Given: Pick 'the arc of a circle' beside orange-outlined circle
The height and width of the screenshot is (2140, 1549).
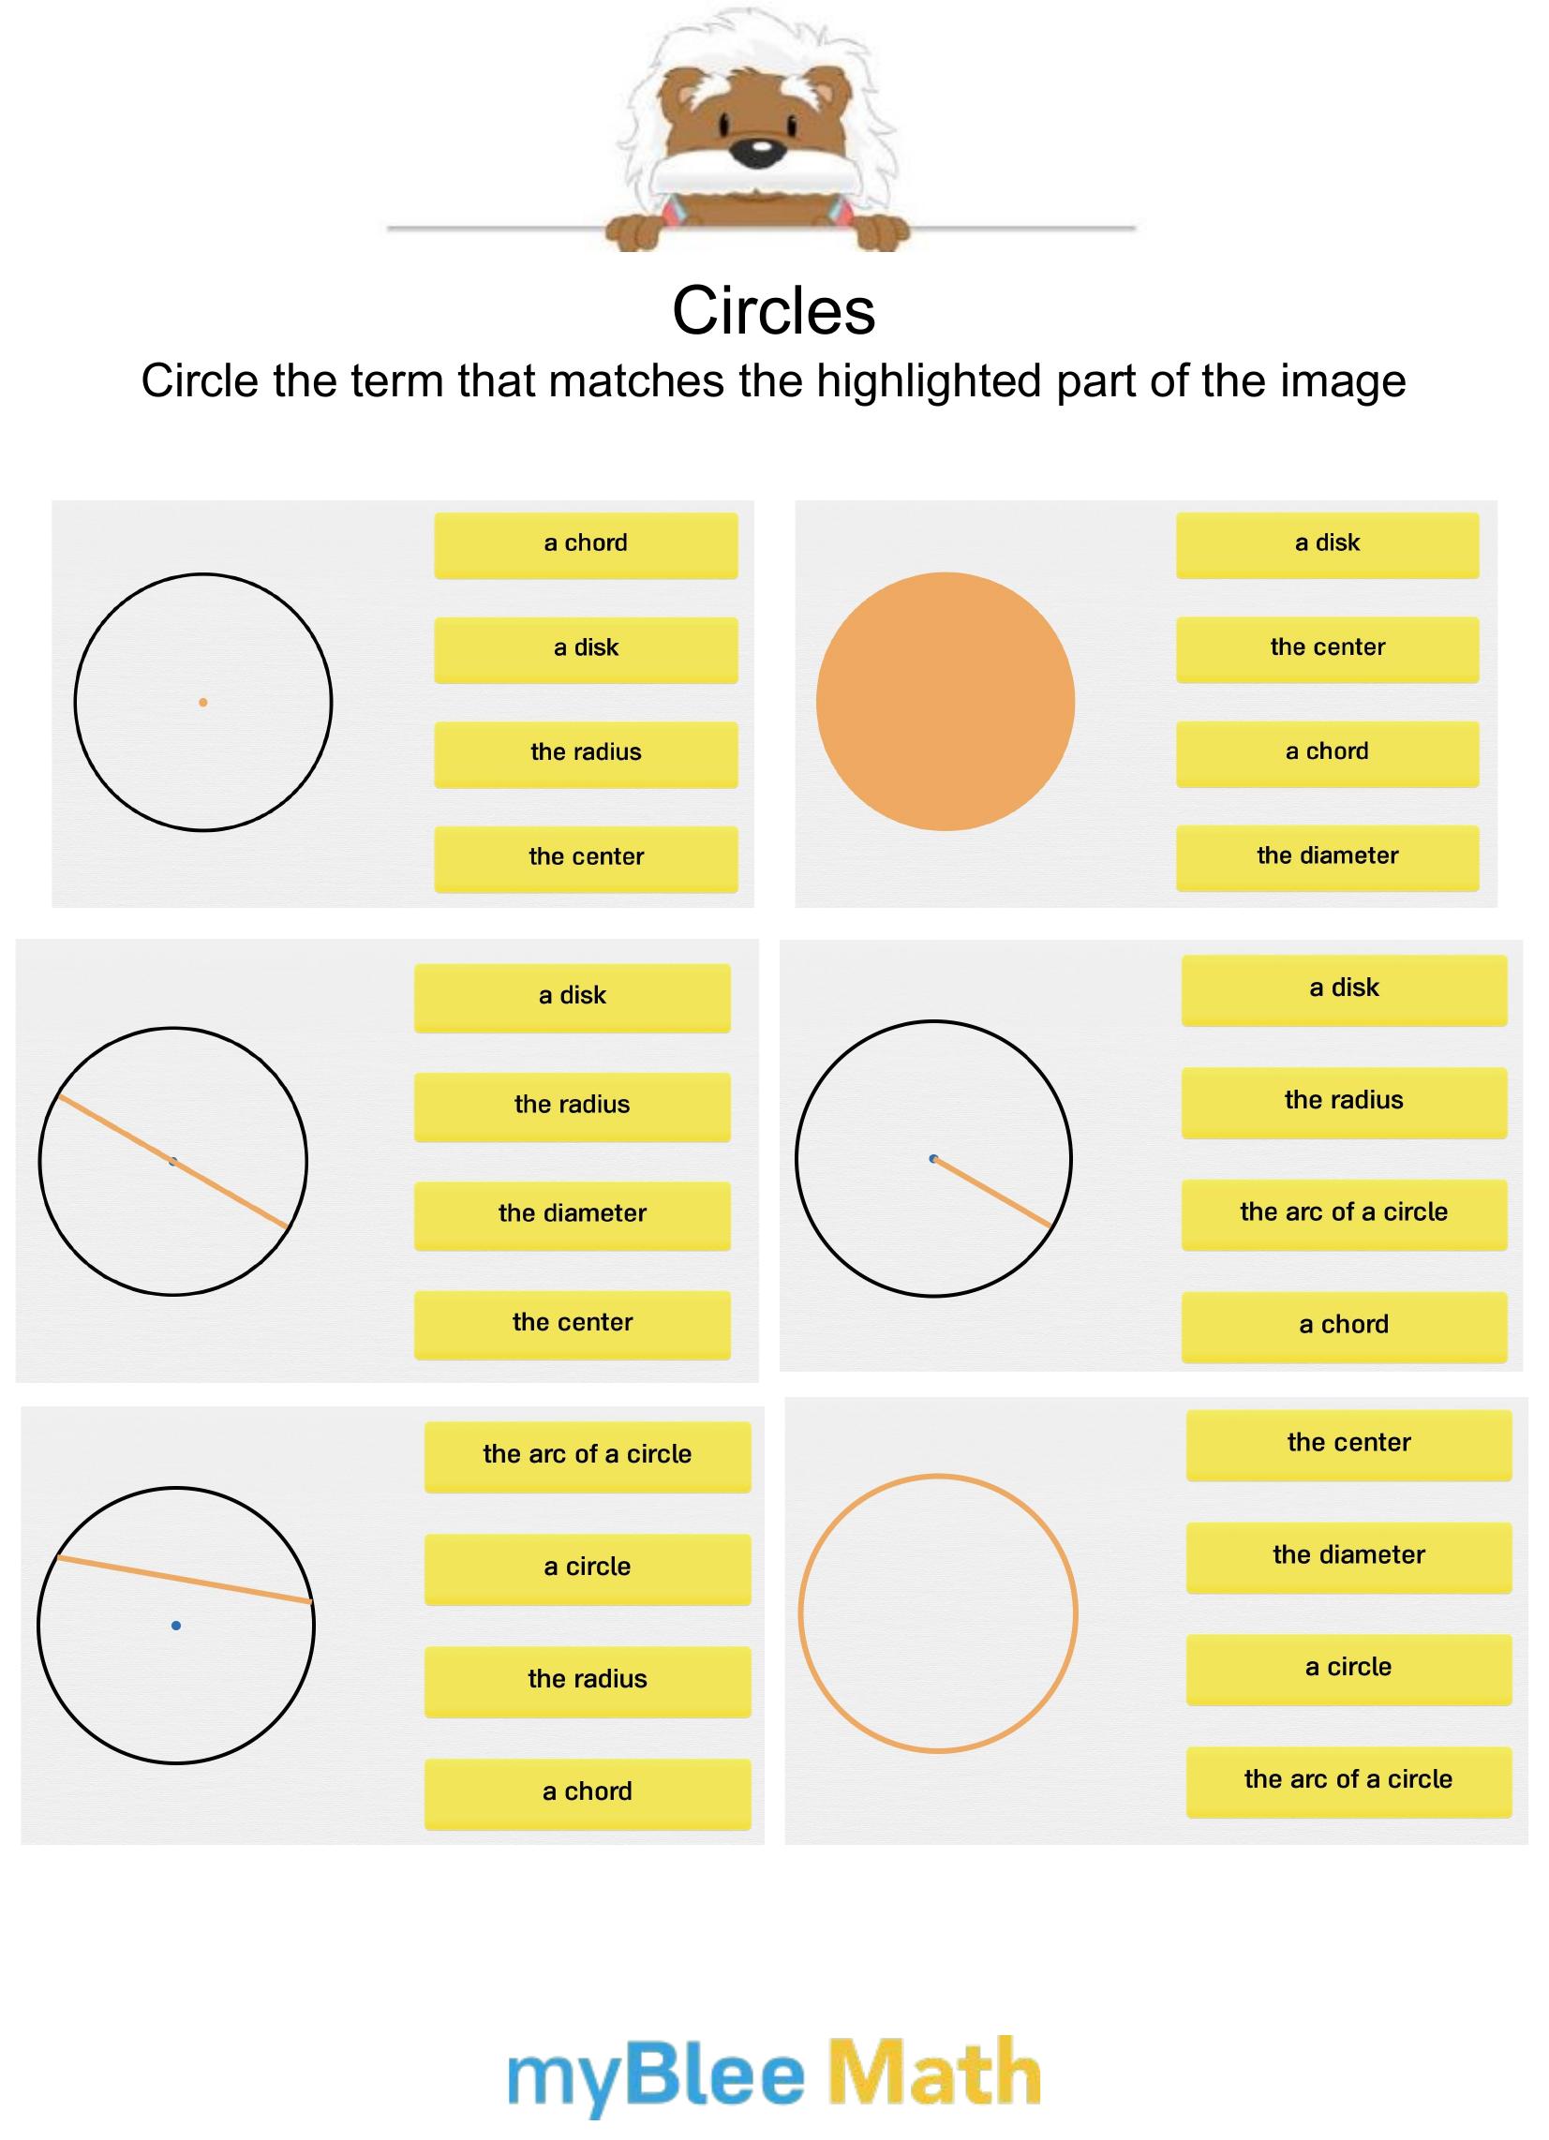Looking at the screenshot, I should click(x=1348, y=1780).
